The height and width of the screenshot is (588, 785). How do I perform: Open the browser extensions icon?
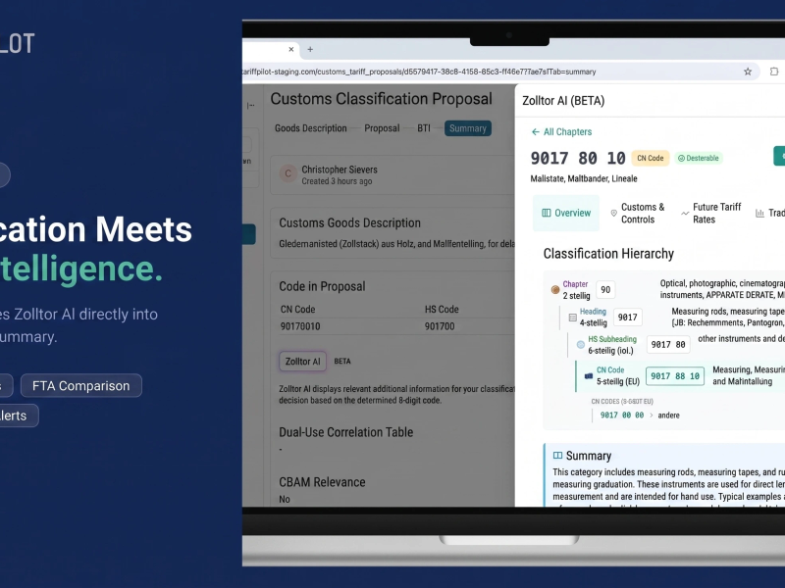[x=774, y=72]
